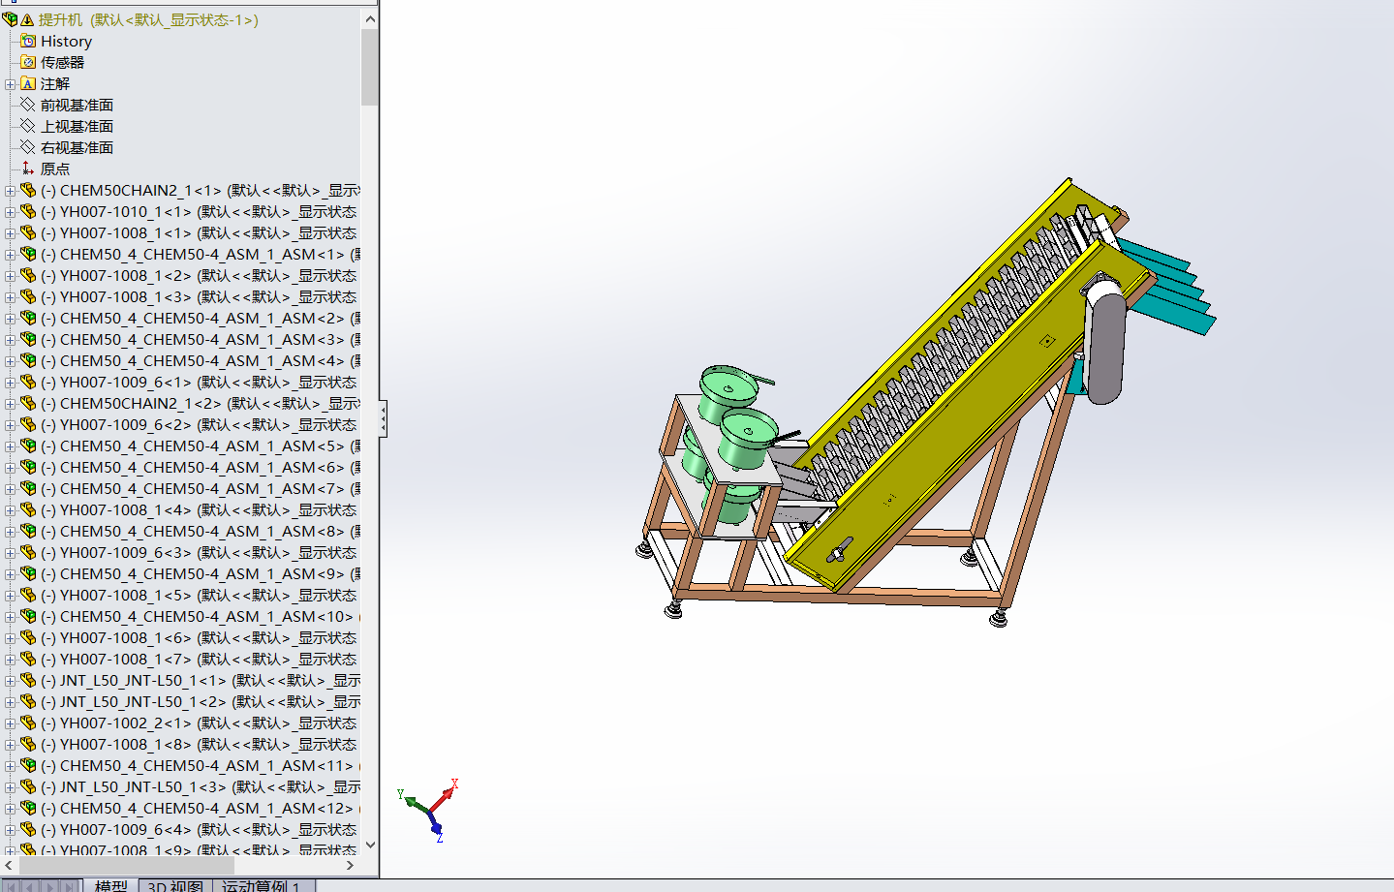Expand the CHEM50-4_ASM_1_ASM<12> node

(10, 809)
